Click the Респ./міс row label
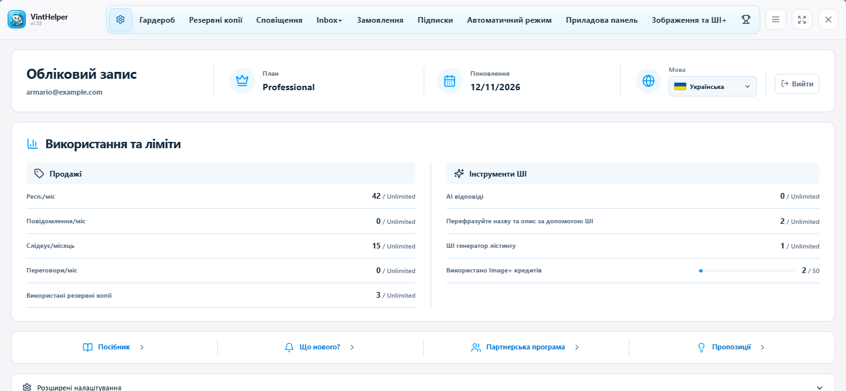846x391 pixels. (41, 197)
